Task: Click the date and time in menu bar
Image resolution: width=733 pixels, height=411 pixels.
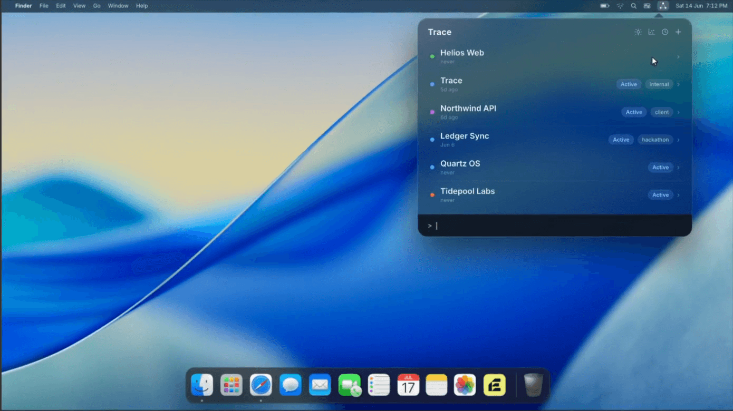Action: coord(701,6)
